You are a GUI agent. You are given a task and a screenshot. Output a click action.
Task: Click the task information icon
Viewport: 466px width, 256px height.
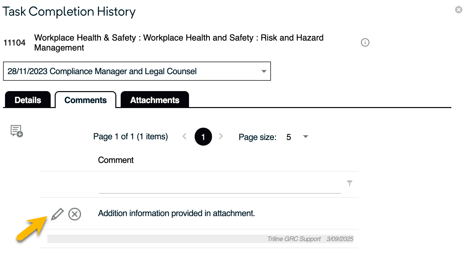click(x=365, y=43)
